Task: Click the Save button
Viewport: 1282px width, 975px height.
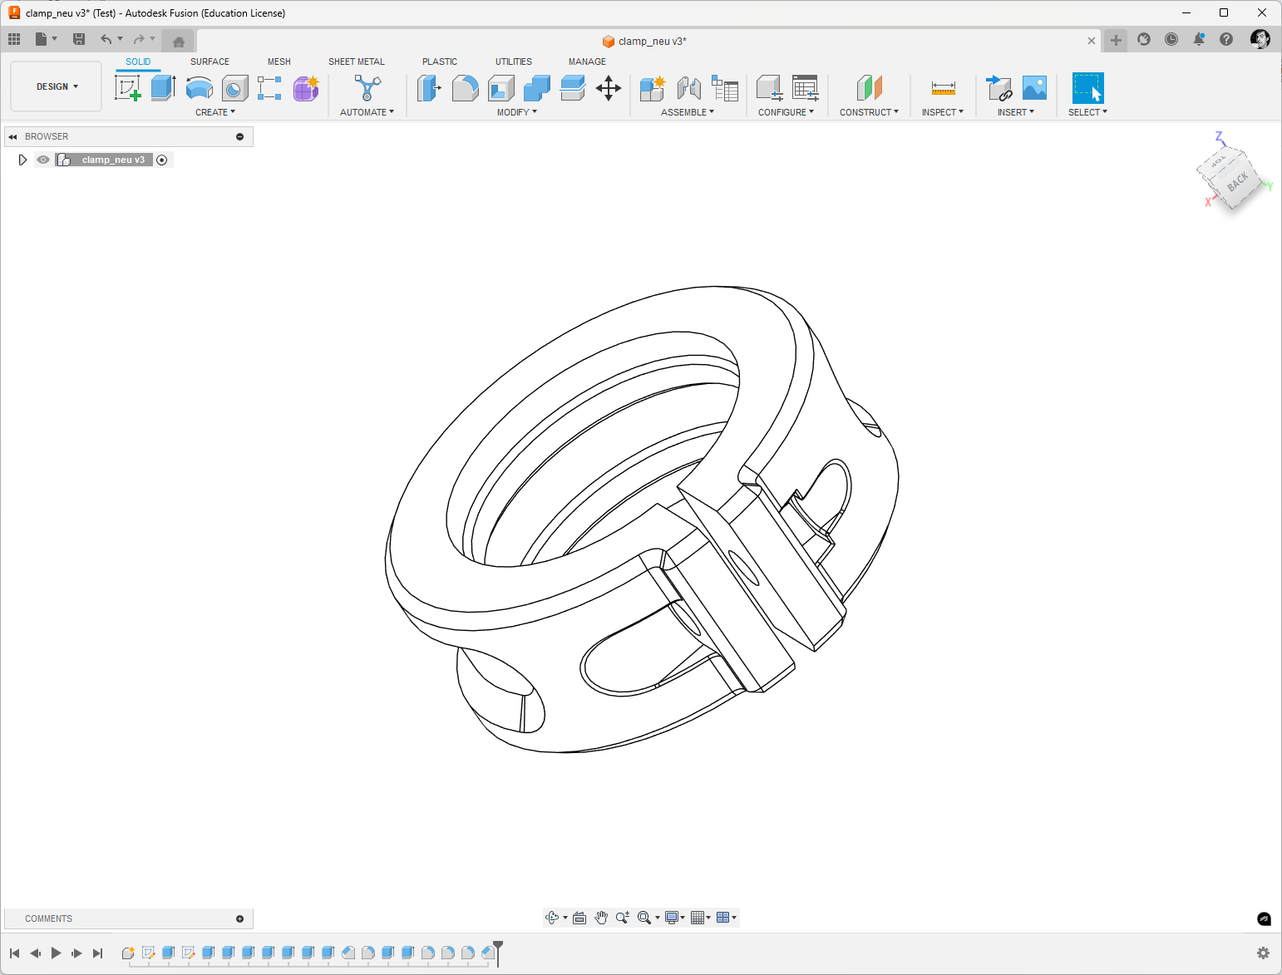Action: click(79, 39)
